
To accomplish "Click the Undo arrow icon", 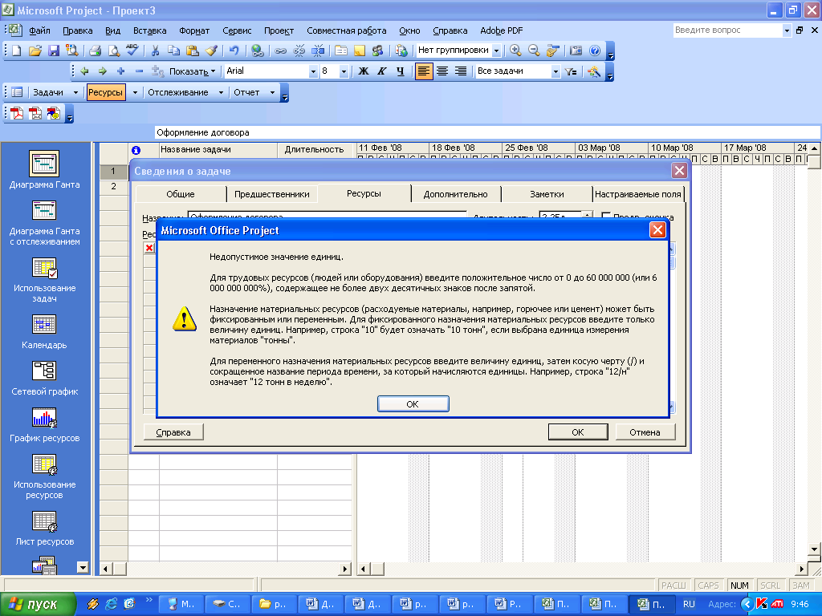I will 234,51.
